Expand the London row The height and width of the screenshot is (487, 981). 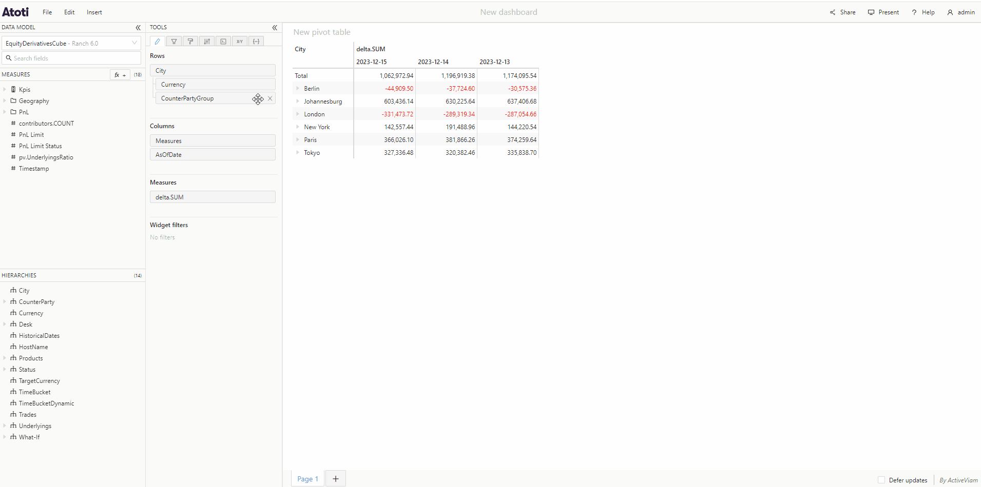coord(298,114)
